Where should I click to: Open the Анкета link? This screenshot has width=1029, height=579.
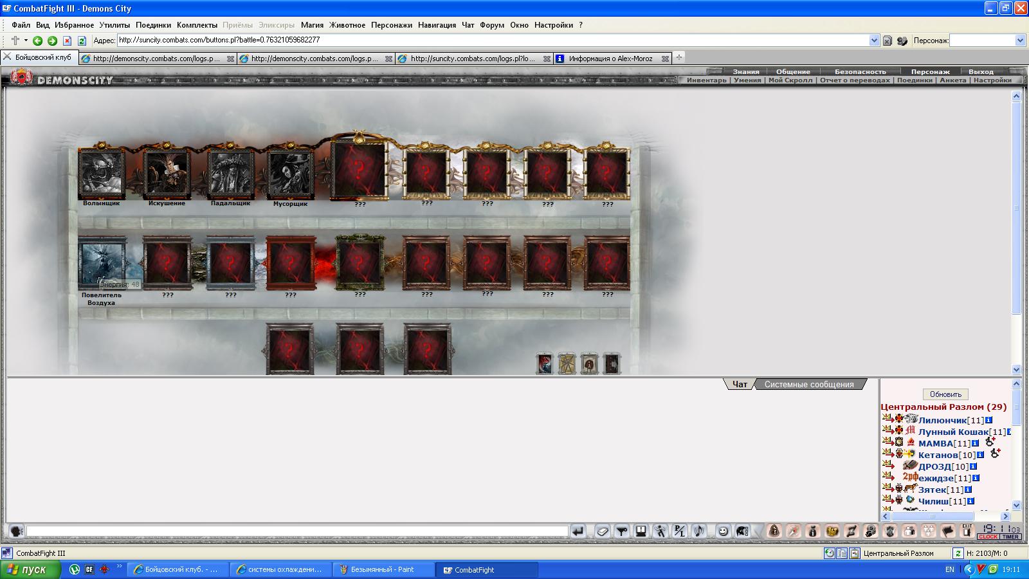pos(952,80)
